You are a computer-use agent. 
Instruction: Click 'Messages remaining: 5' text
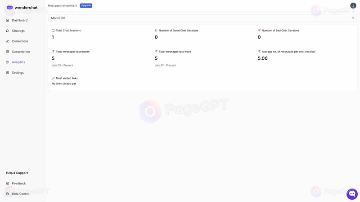(63, 5)
